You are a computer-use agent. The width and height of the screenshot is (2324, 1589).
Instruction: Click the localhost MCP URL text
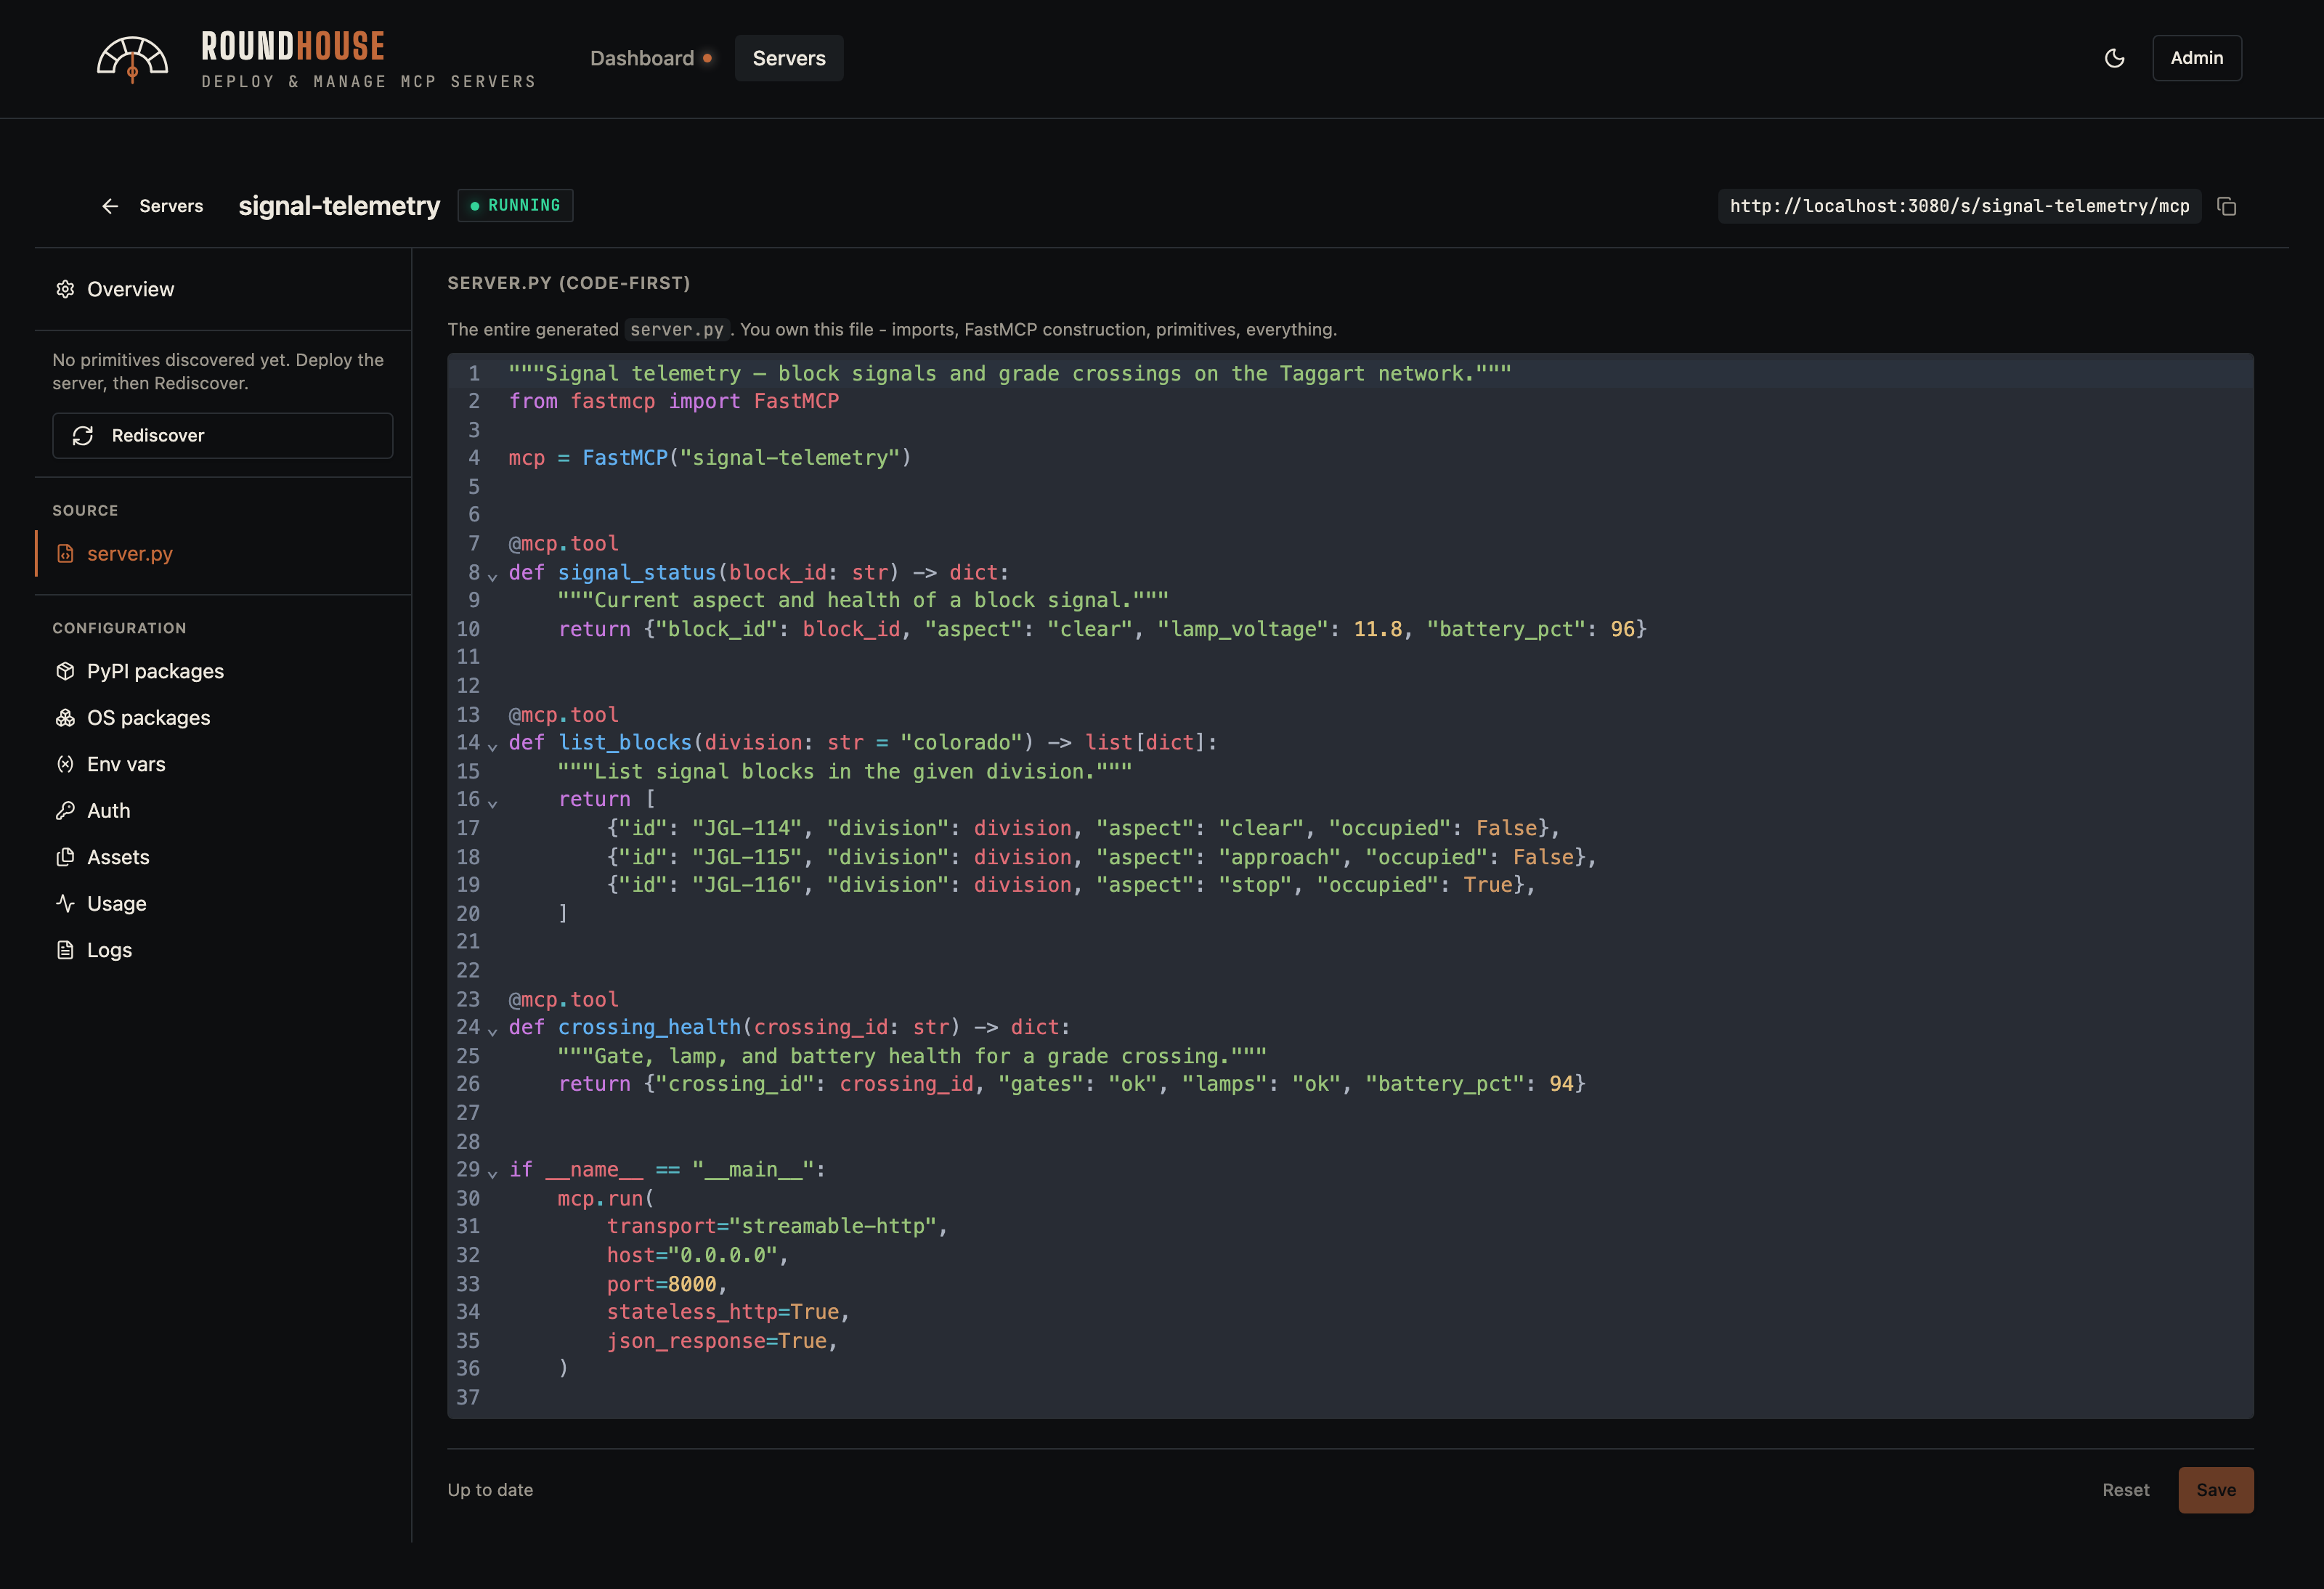(x=1959, y=206)
